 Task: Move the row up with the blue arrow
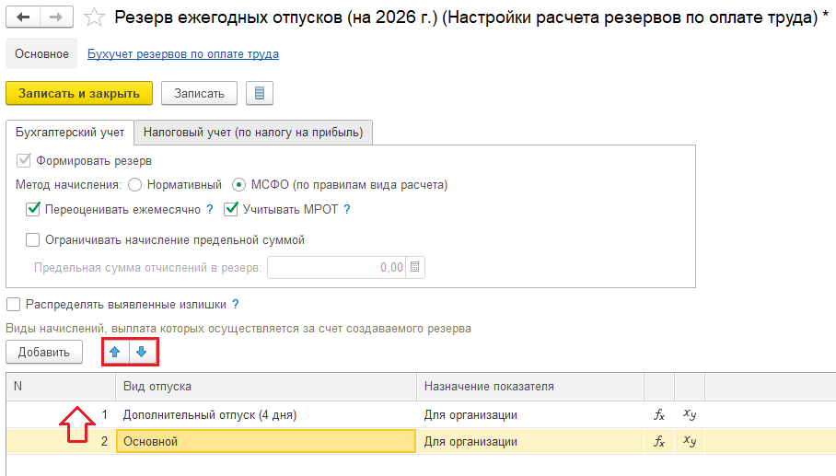(x=115, y=352)
